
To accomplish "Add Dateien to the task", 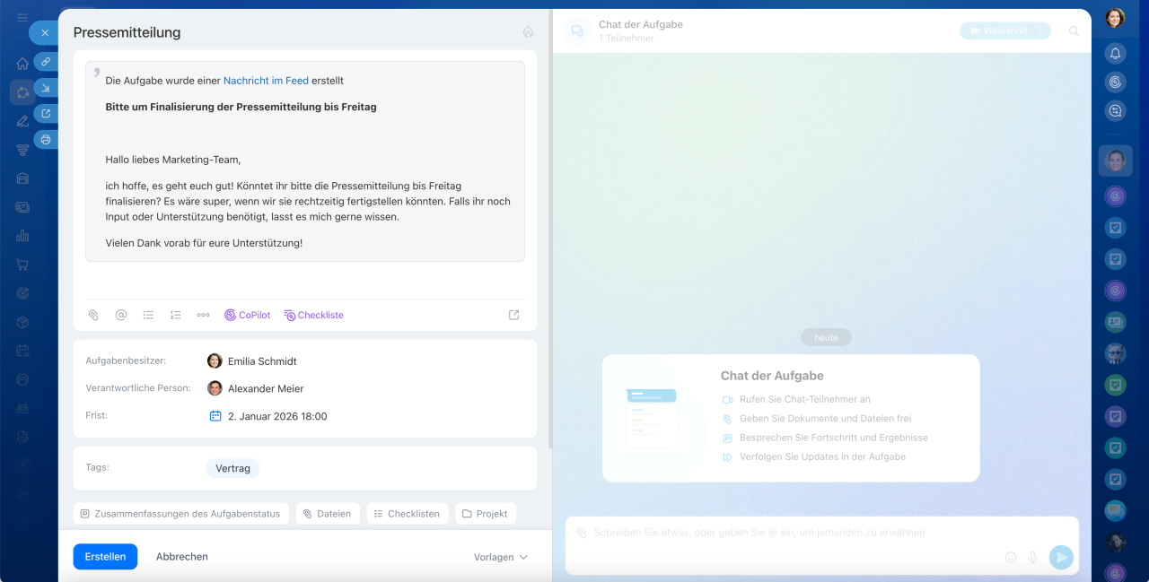I will [x=328, y=514].
